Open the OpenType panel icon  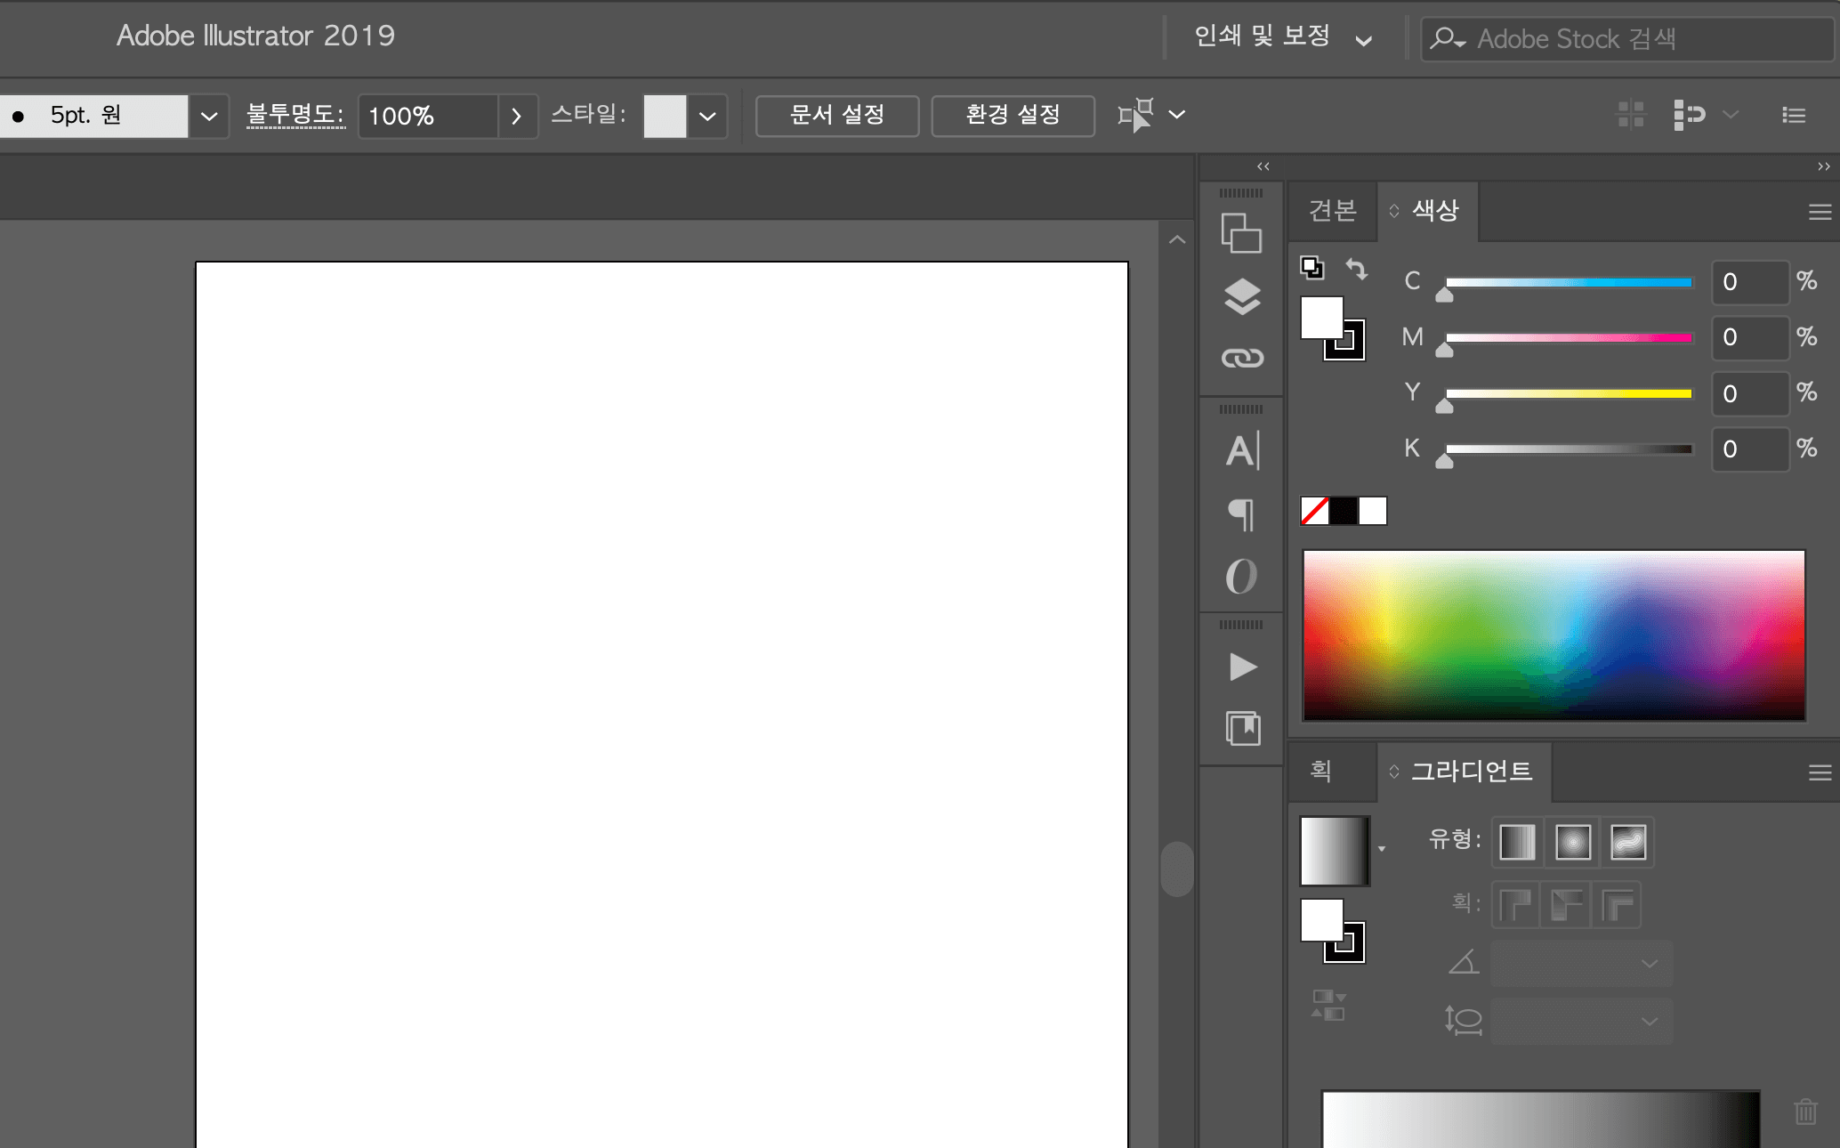pos(1242,577)
